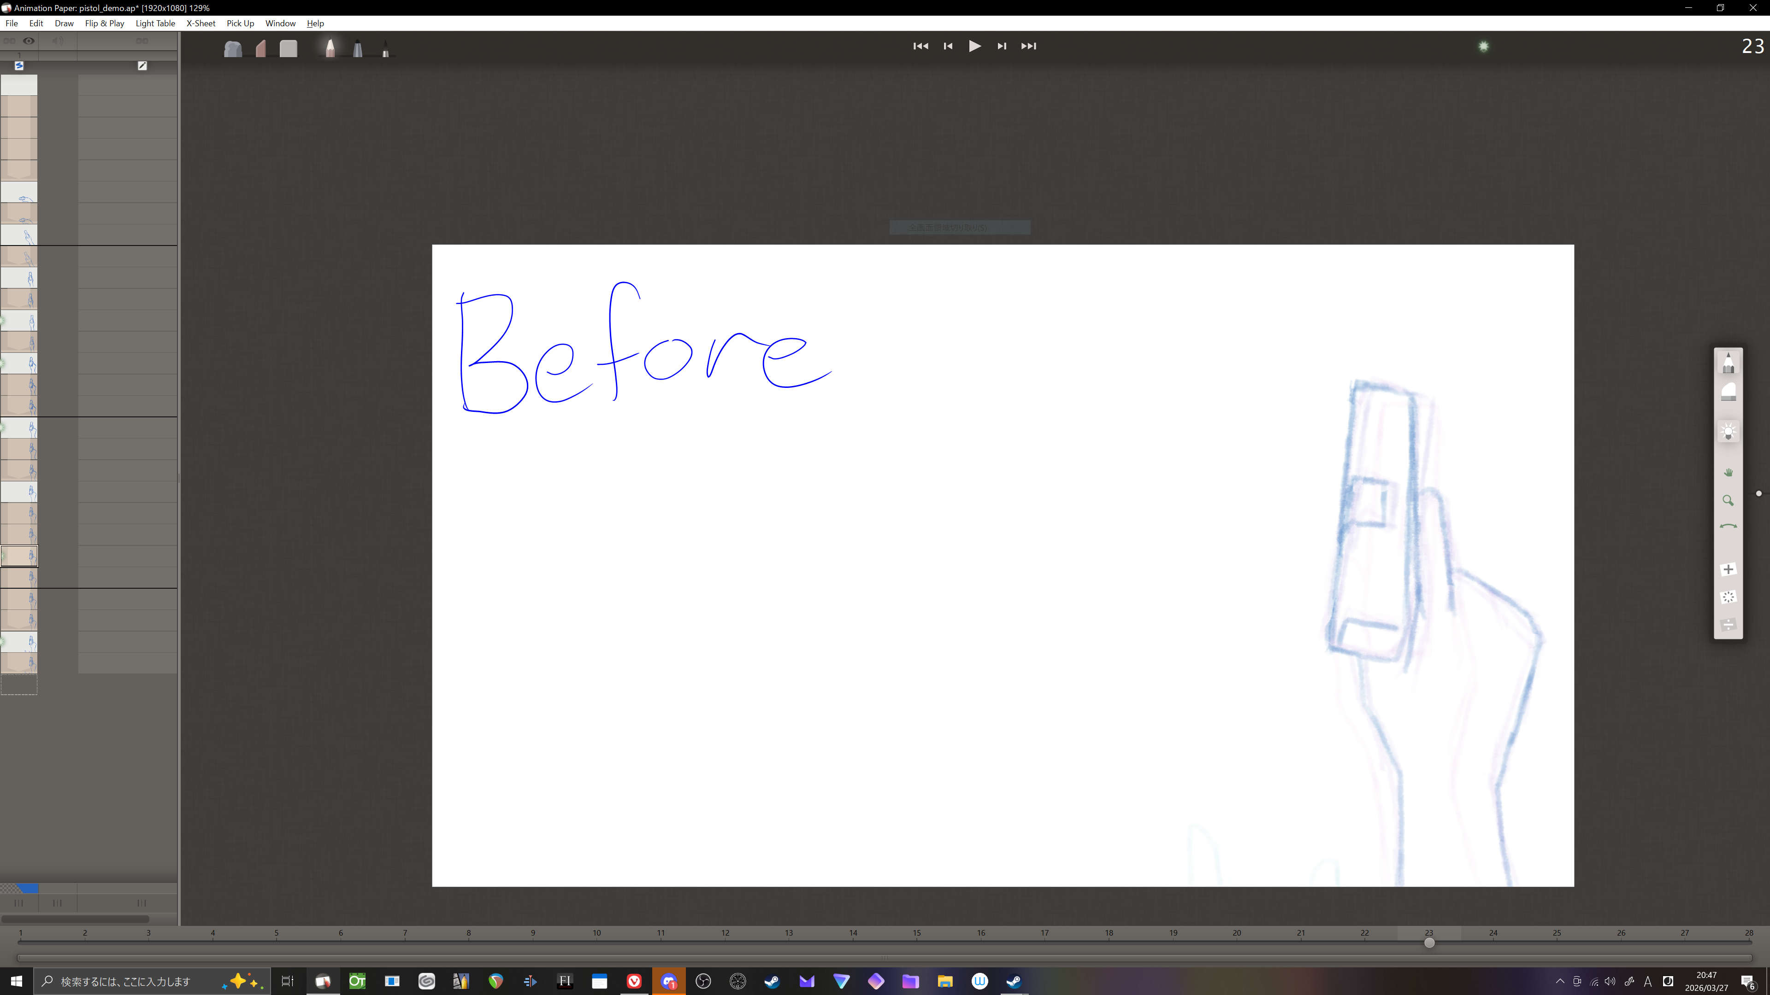
Task: Click the rotate canvas arrow tool
Action: pos(1728,527)
